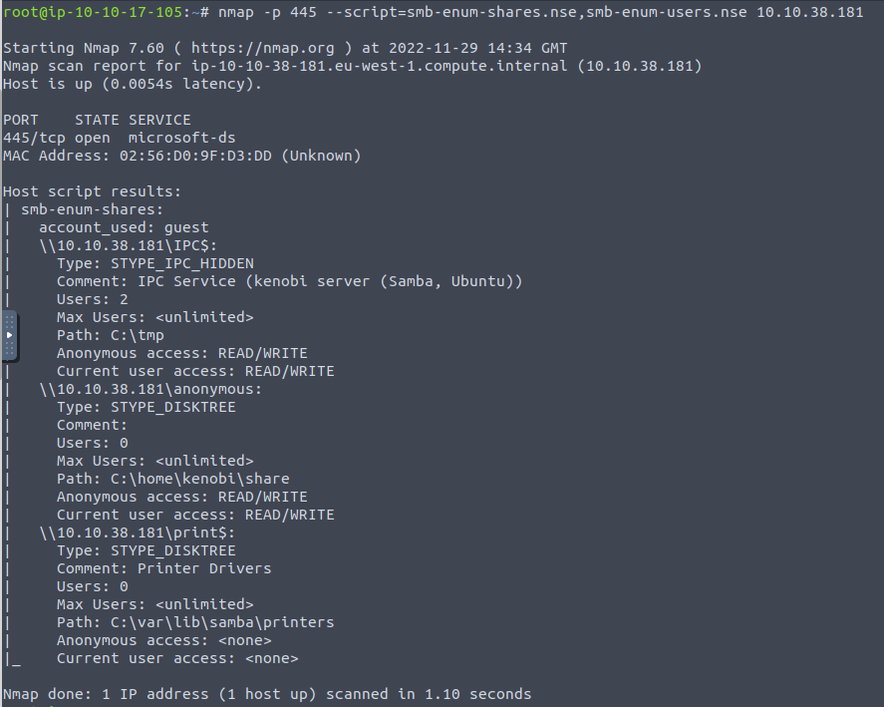This screenshot has height=707, width=884.
Task: Click the \\10.10.38.181\anonymous share heading
Action: pyautogui.click(x=150, y=389)
